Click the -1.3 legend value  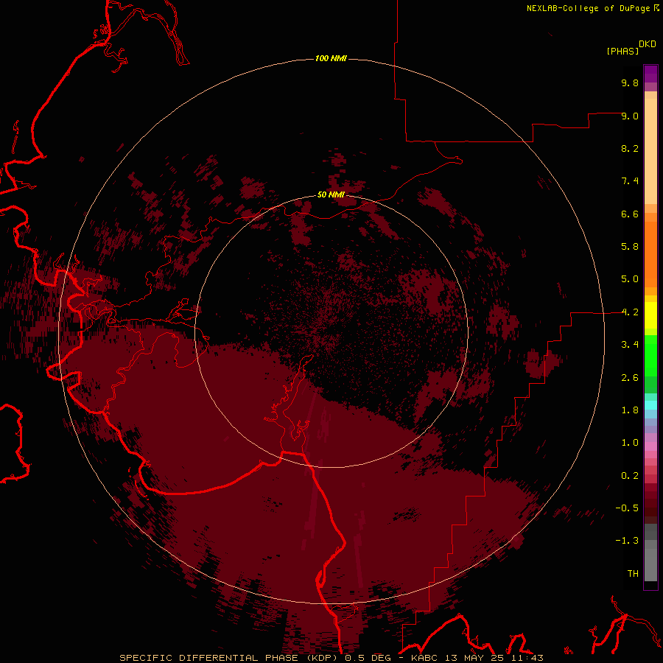pyautogui.click(x=627, y=541)
